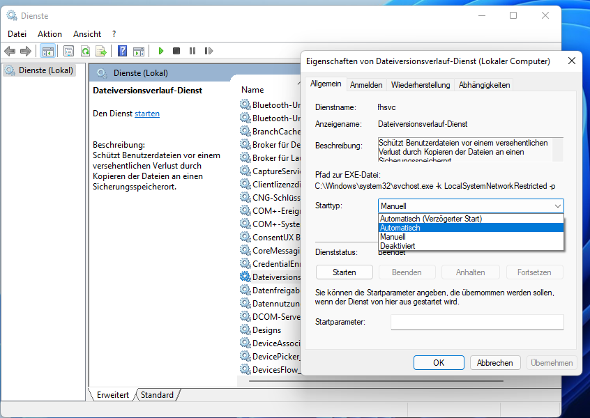Choose Automatisch (Verzögerter Start) option

pyautogui.click(x=471, y=218)
